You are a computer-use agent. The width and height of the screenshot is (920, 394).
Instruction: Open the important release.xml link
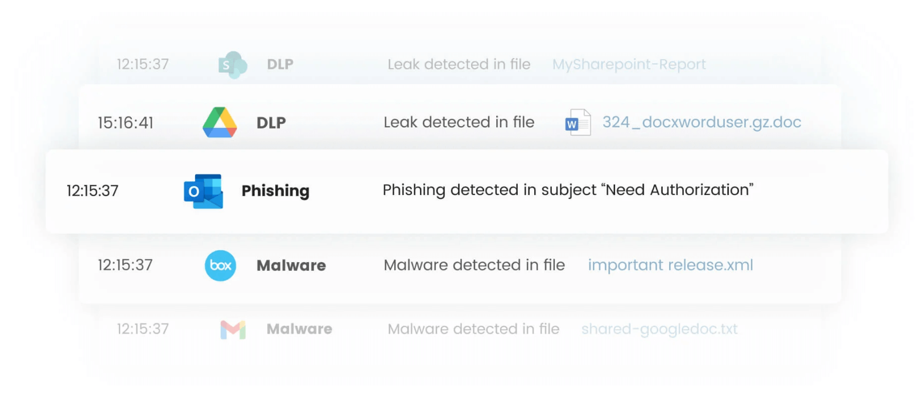pyautogui.click(x=670, y=266)
